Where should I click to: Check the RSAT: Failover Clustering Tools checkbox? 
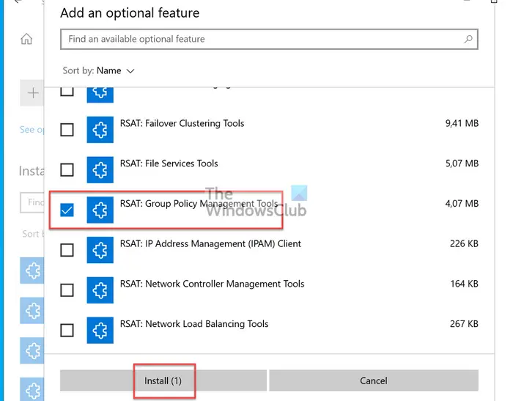[x=67, y=130]
